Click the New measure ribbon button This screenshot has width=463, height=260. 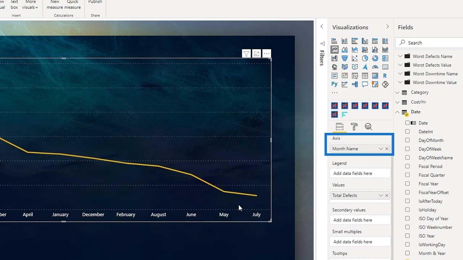(55, 4)
